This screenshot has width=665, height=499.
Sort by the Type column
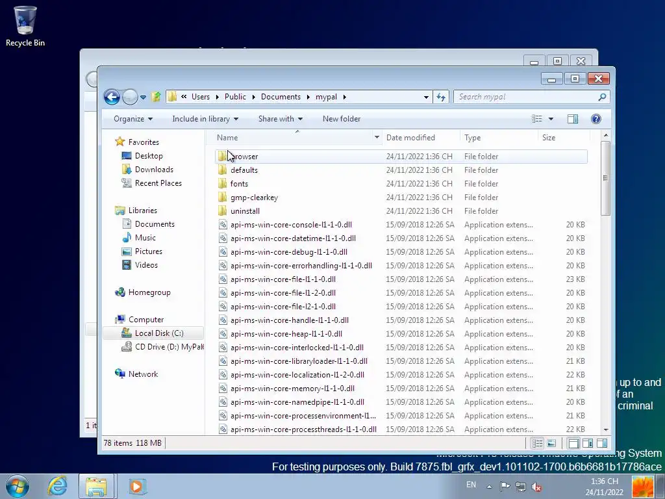point(499,138)
